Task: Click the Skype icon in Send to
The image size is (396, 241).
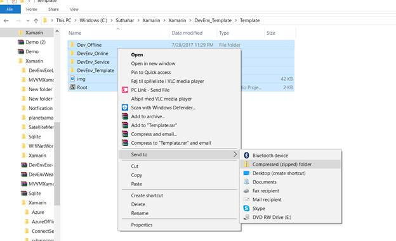Action: [246, 208]
